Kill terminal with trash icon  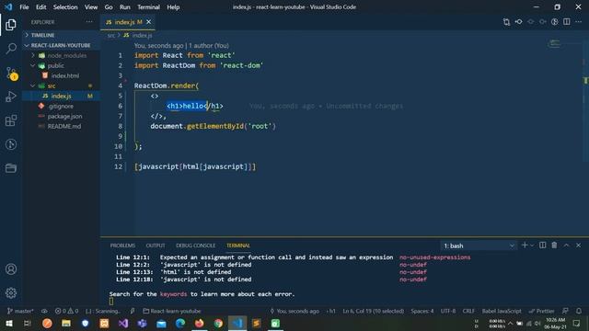click(554, 245)
